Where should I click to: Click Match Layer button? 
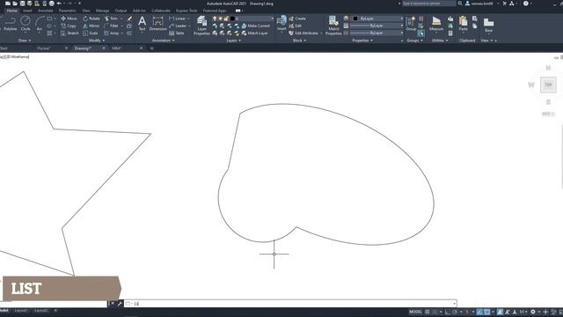pos(254,33)
